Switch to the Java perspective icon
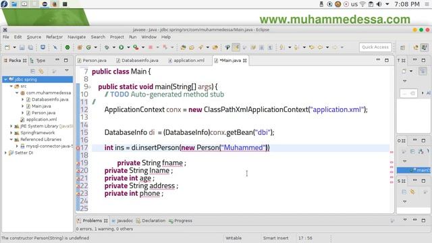This screenshot has height=243, width=432. pyautogui.click(x=425, y=47)
